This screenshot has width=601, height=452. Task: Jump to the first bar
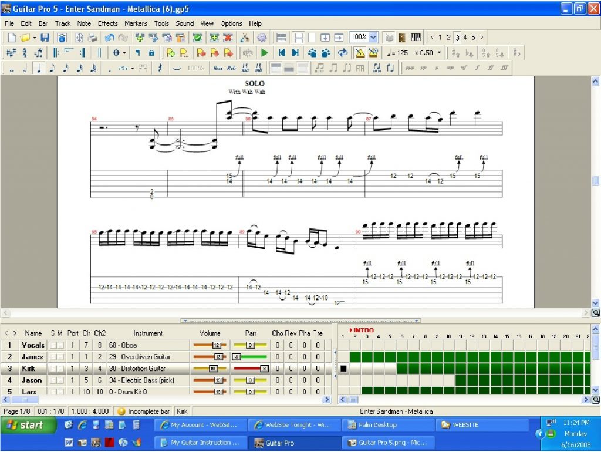[x=282, y=53]
